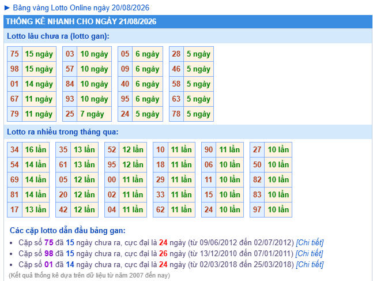The width and height of the screenshot is (373, 281).
Task: Select number 28 in lotto gan table
Action: [x=176, y=54]
